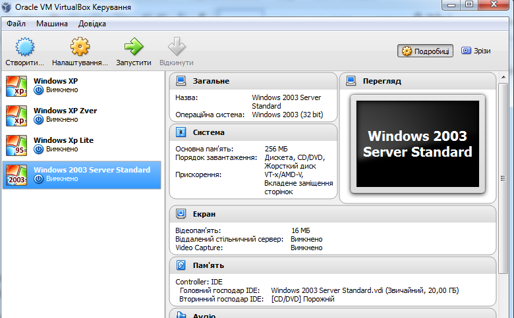The height and width of the screenshot is (318, 514).
Task: Click the [CD/DVD] Порожній entry
Action: click(x=303, y=299)
